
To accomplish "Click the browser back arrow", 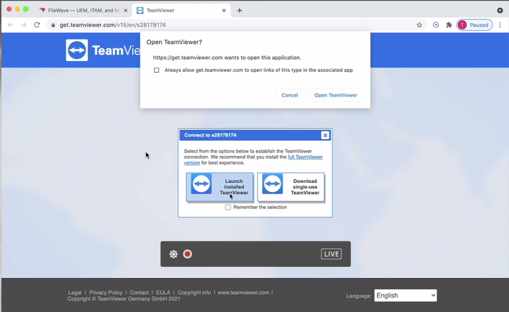I will click(11, 25).
